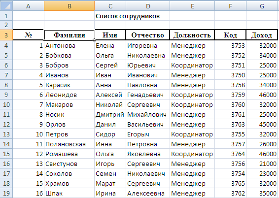Select the cell 'Орлов'
279x198 pixels.
(69, 124)
